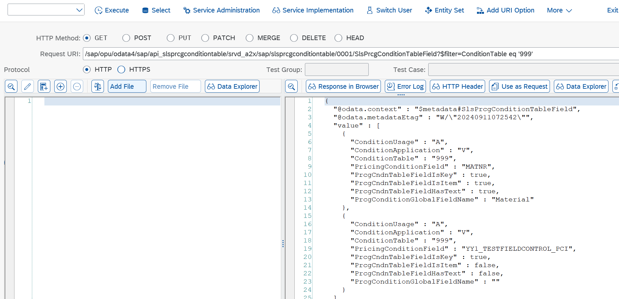Select the PATCH HTTP method

tap(205, 38)
